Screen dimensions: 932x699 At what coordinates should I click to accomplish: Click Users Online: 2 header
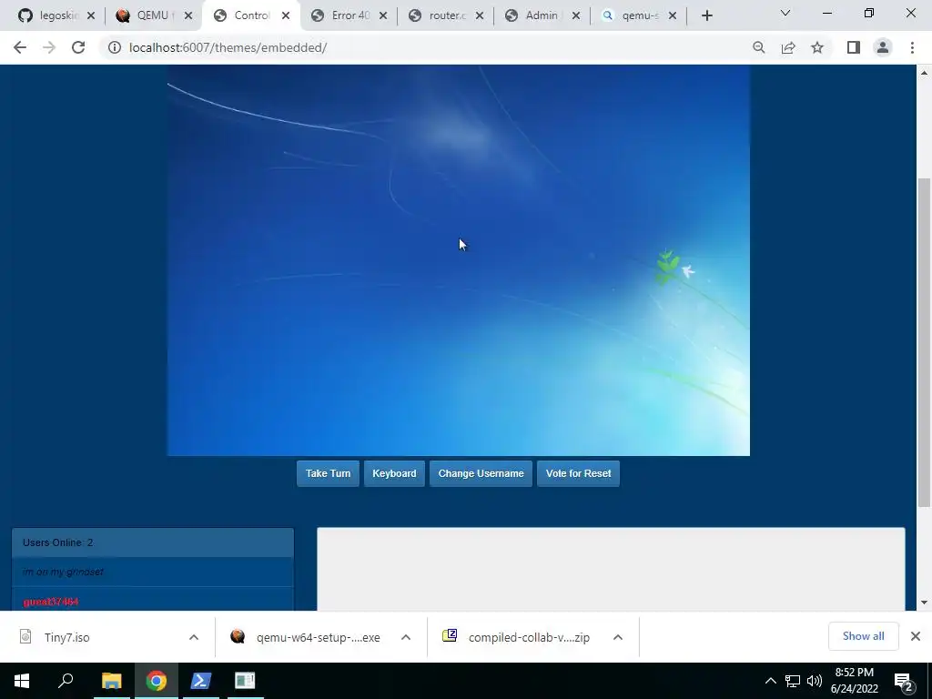(x=153, y=542)
